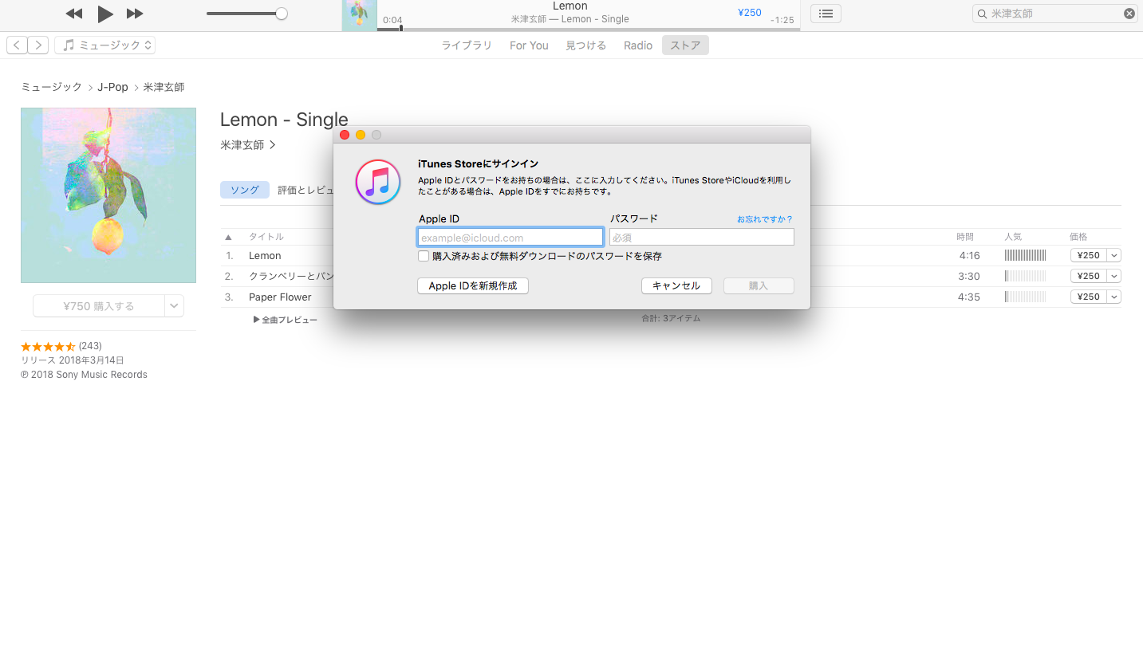
Task: Open the 米津玄師 artist link under the title
Action: pyautogui.click(x=248, y=145)
